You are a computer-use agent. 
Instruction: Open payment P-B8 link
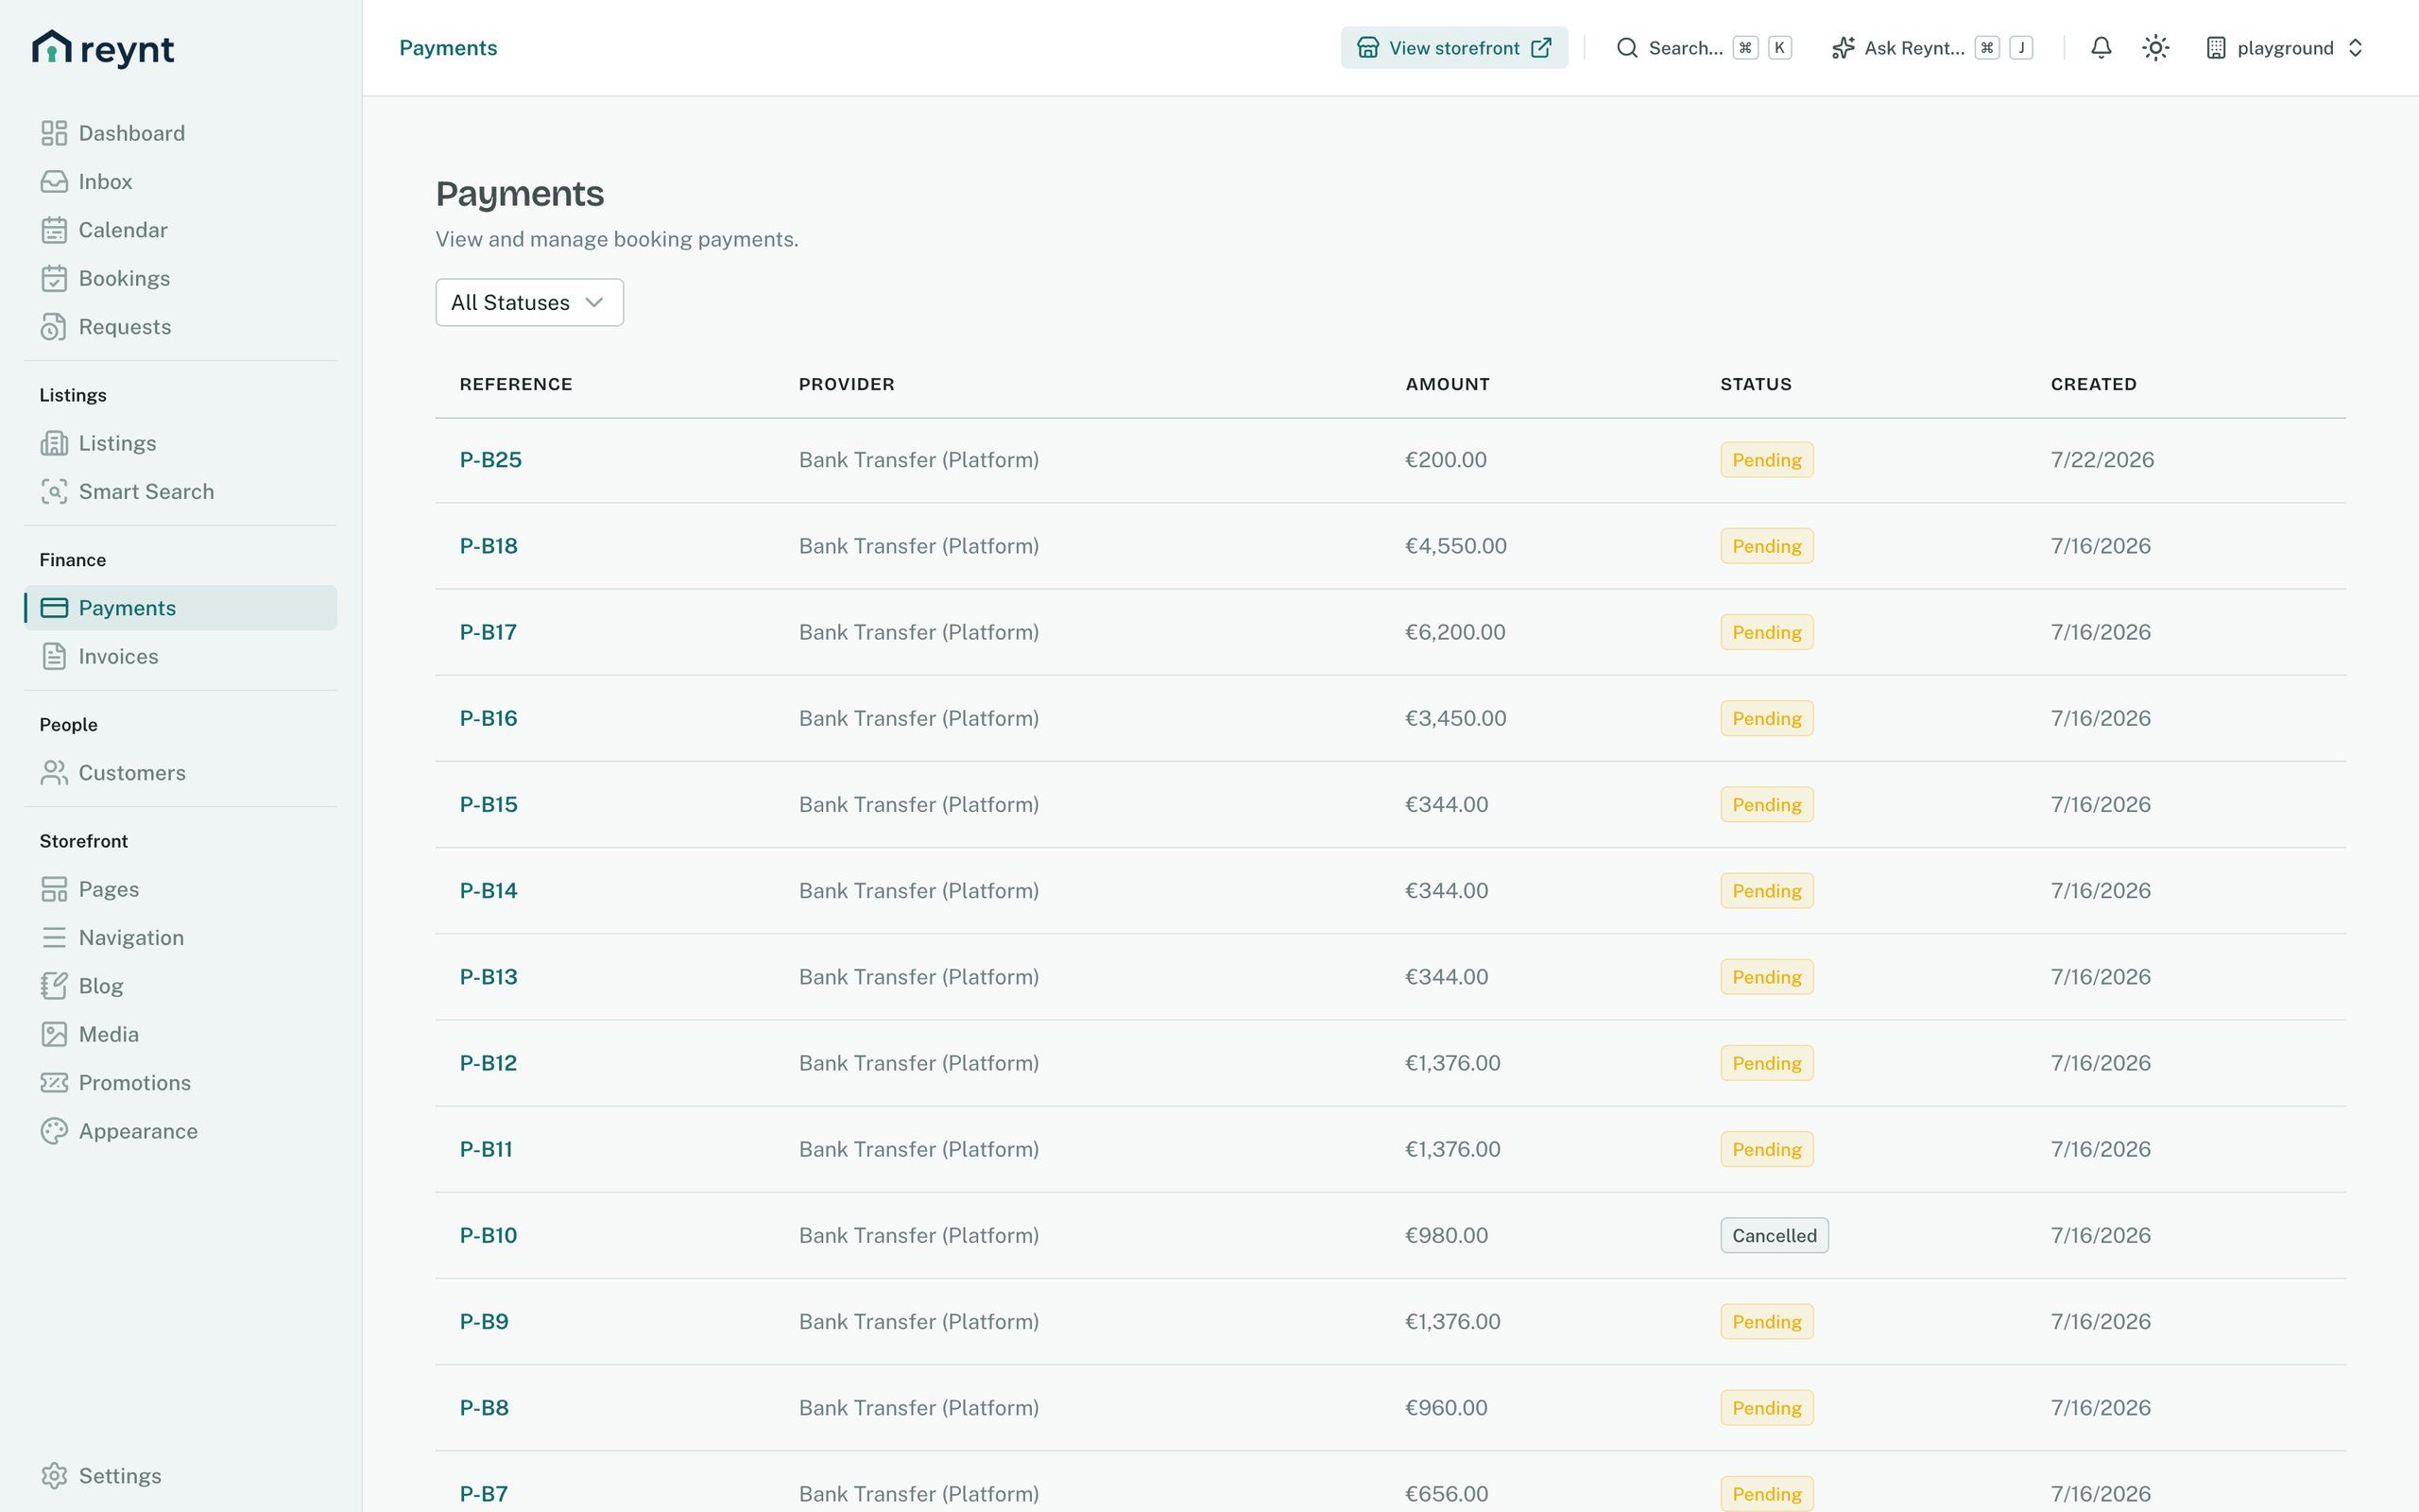pos(484,1408)
